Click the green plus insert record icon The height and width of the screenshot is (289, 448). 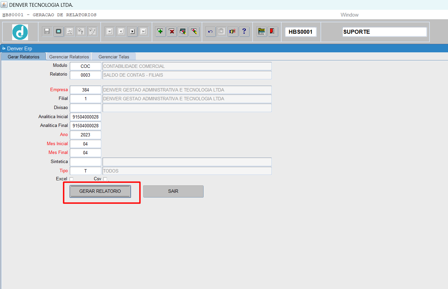tap(160, 31)
